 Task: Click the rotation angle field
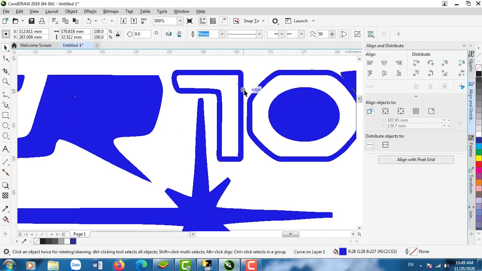(142, 34)
